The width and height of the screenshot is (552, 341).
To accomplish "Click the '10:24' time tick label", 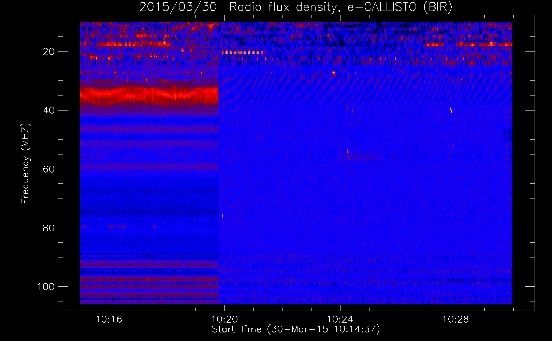I will click(x=340, y=320).
